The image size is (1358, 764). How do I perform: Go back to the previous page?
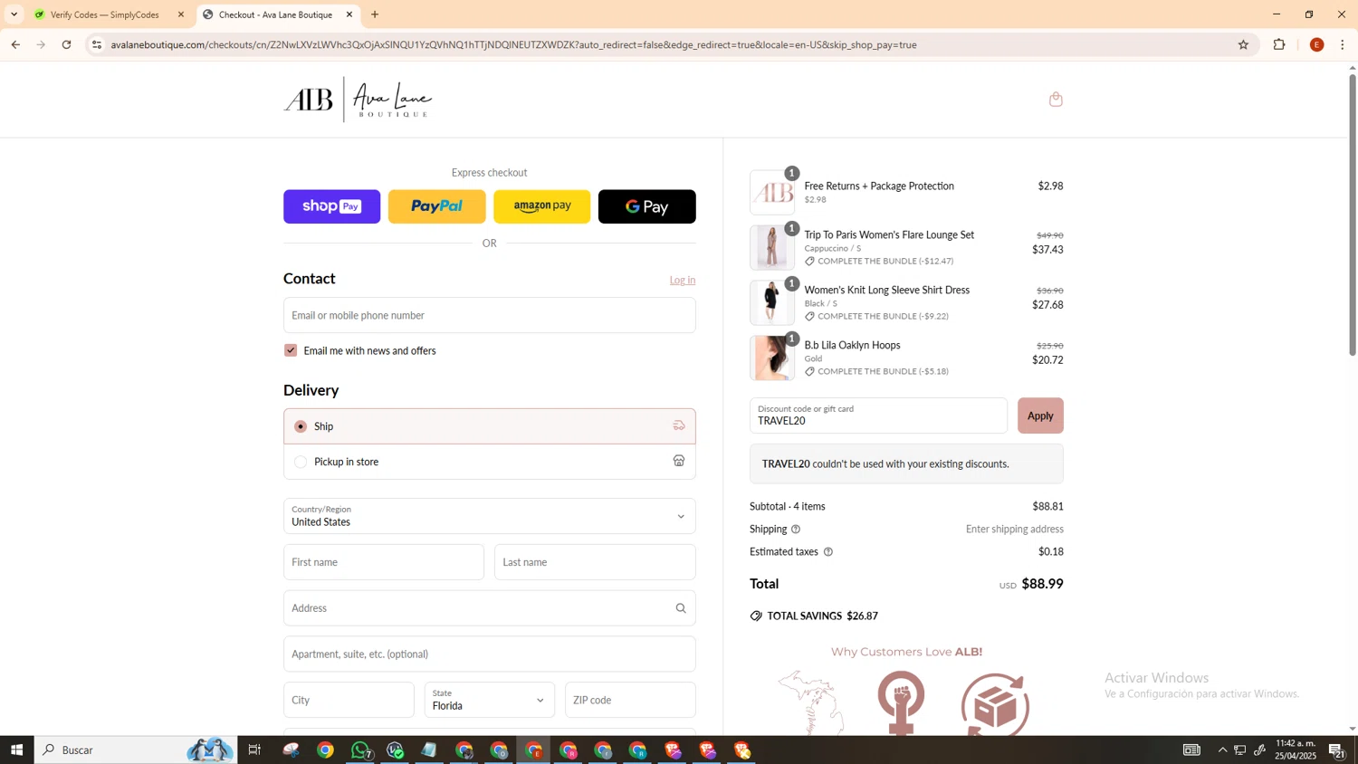pyautogui.click(x=15, y=44)
